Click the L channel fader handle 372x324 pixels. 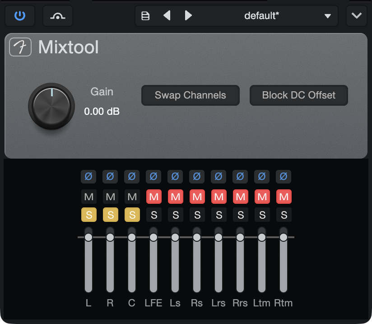click(x=88, y=237)
